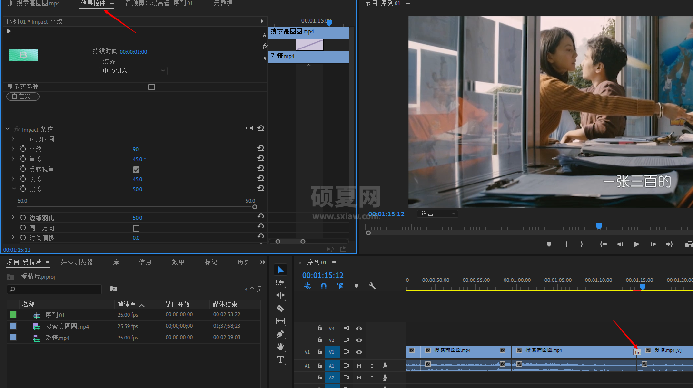Enable the 显示实际源 checkbox
693x388 pixels.
coord(152,87)
